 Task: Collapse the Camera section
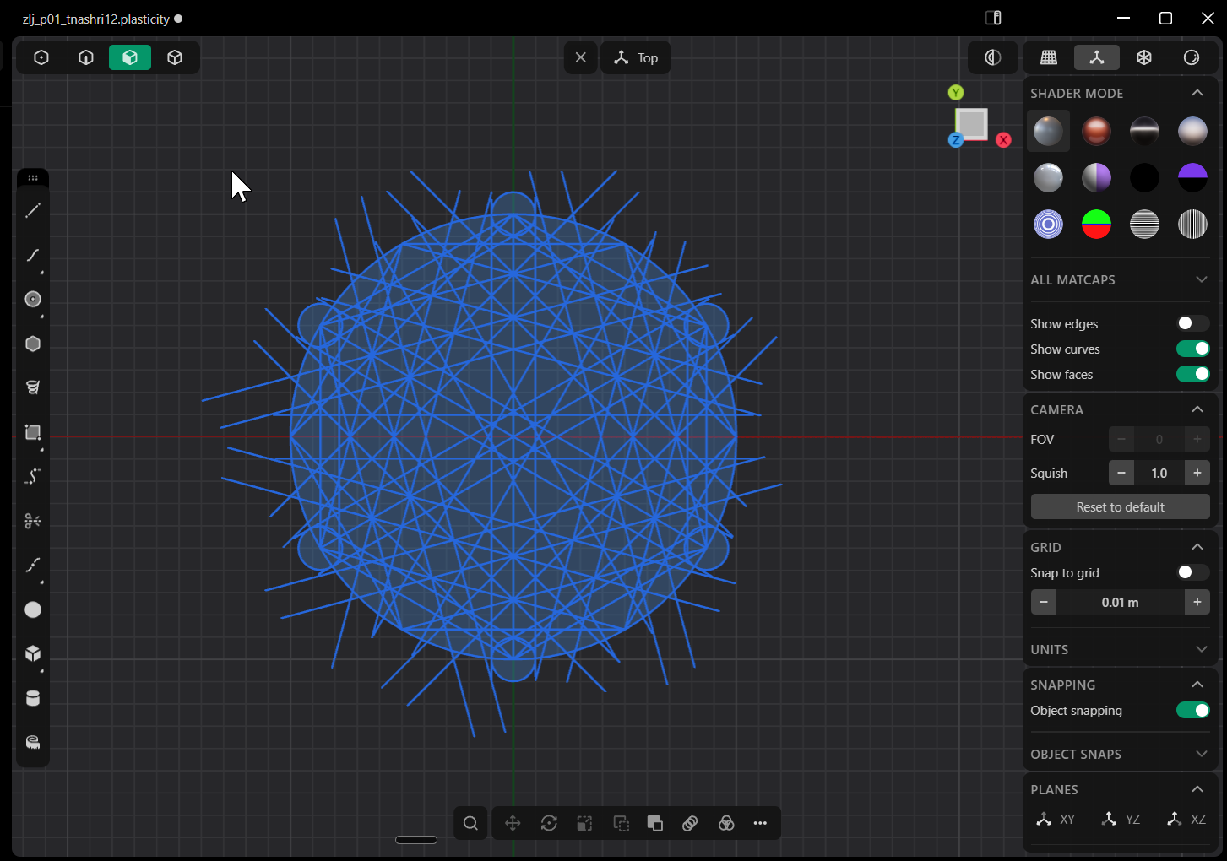pos(1197,409)
